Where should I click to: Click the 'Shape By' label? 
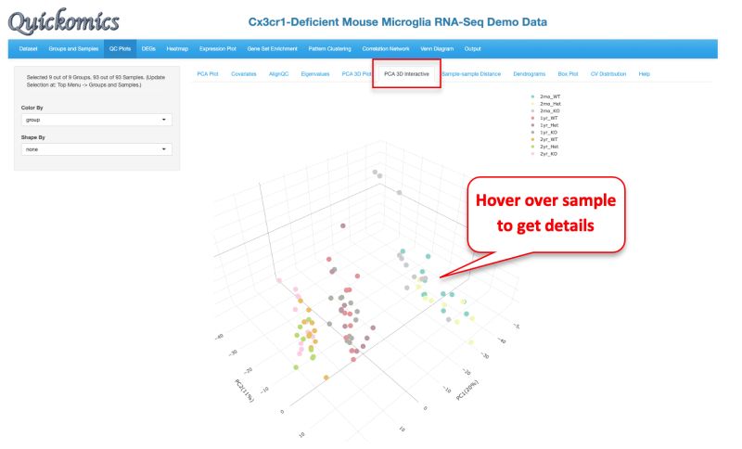[33, 137]
